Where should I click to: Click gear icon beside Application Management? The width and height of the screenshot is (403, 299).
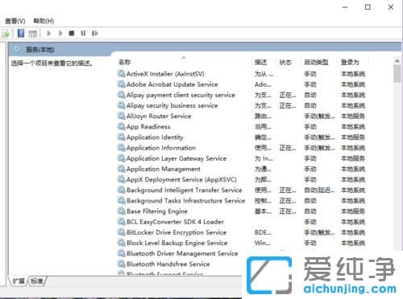[122, 169]
